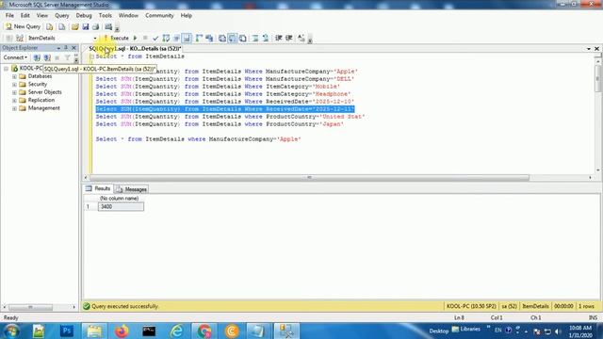Open the Activity Monitor icon
This screenshot has width=603, height=339.
(x=108, y=26)
